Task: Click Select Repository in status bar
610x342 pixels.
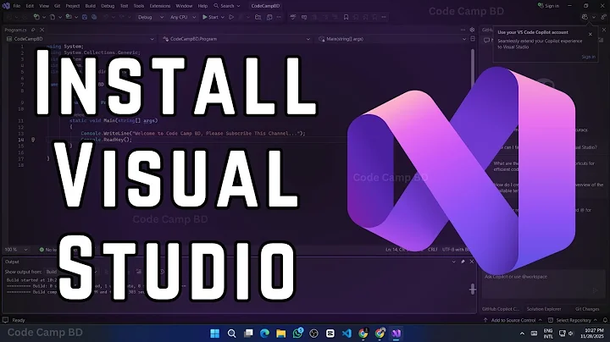Action: click(573, 320)
